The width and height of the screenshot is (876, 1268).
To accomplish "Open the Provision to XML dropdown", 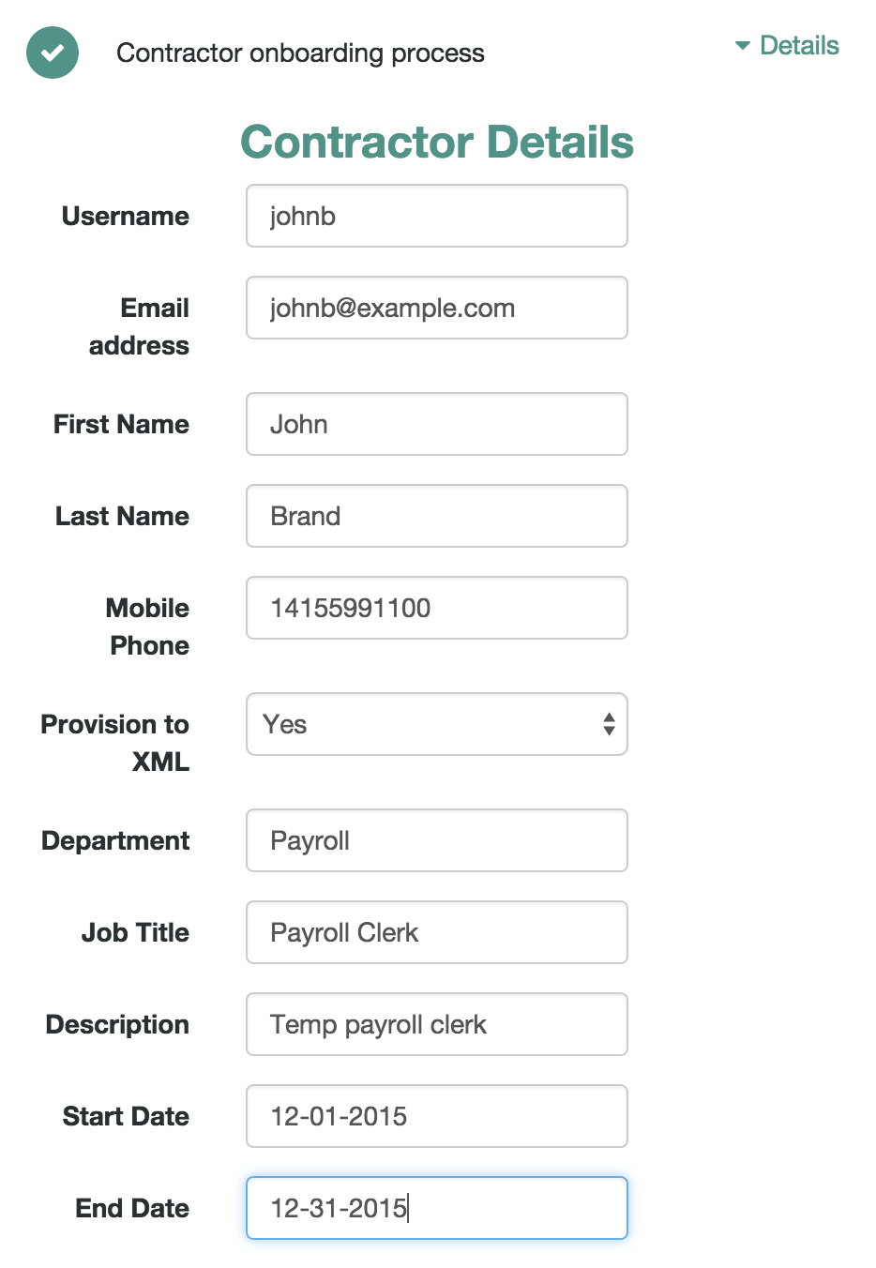I will 437,724.
